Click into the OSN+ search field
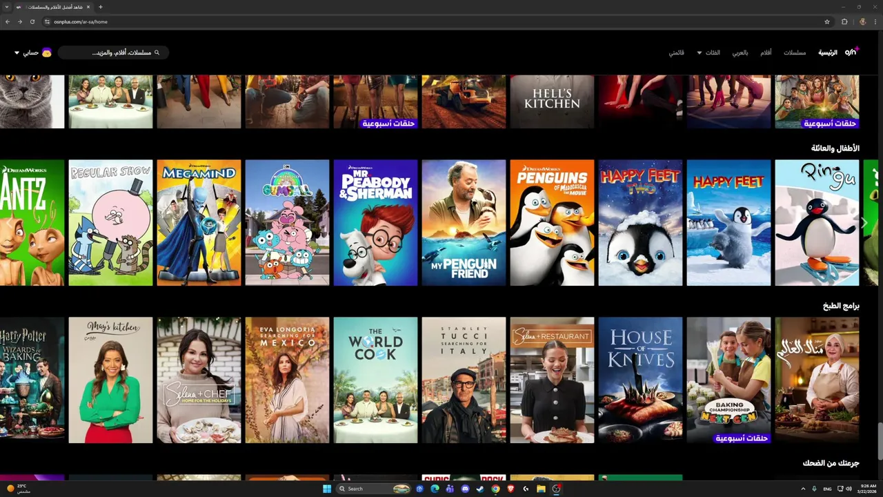 (x=113, y=52)
